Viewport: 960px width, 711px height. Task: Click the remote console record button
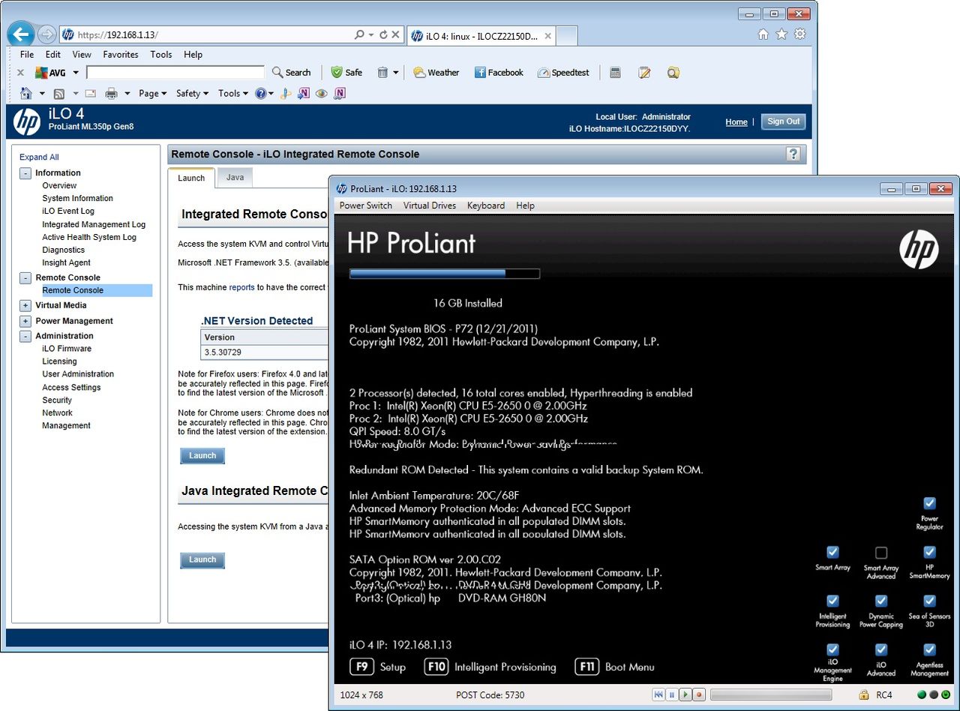click(699, 695)
